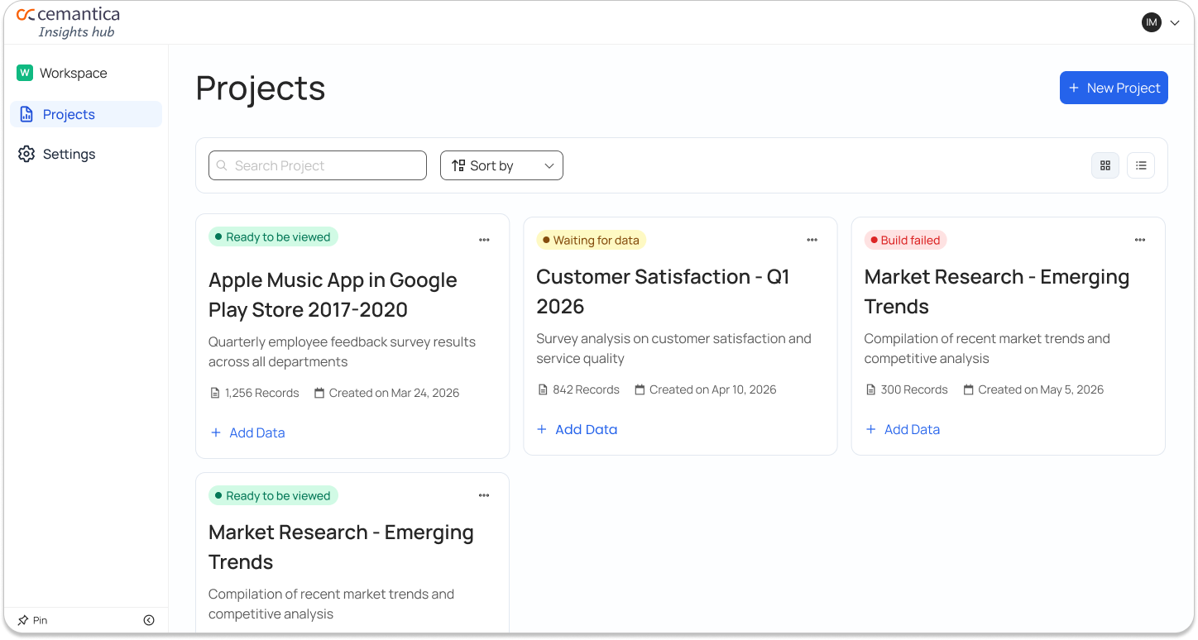1198x640 pixels.
Task: Create a project with New Project
Action: (x=1114, y=88)
